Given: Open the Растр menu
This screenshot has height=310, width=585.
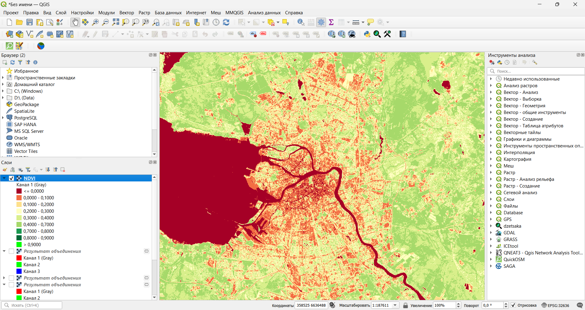Looking at the screenshot, I should (x=144, y=13).
